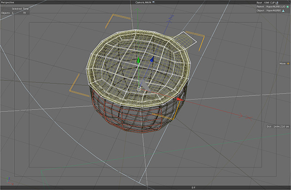Click the 'Camera.MAIN' viewport title
This screenshot has height=190, width=291.
coord(144,2)
